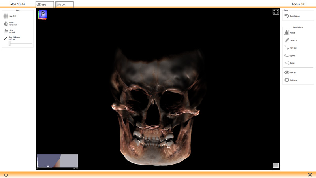Click the power icon in bottom bar

(x=6, y=175)
